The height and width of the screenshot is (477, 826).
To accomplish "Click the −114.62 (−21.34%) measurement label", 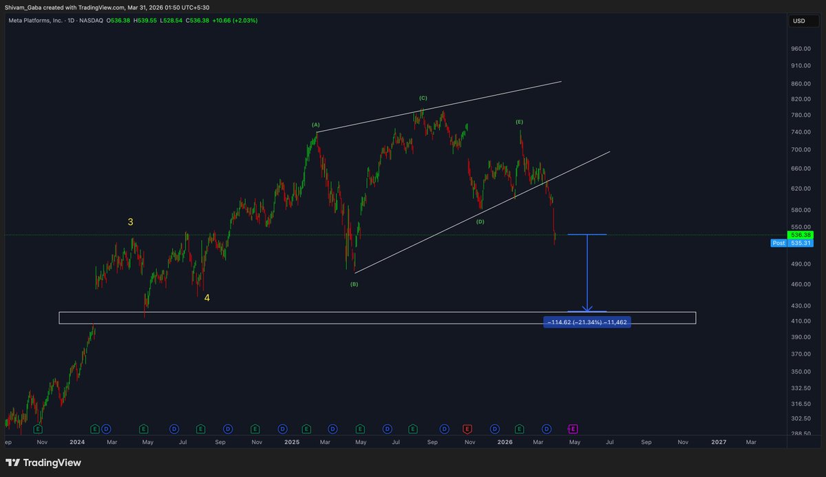I will point(586,321).
